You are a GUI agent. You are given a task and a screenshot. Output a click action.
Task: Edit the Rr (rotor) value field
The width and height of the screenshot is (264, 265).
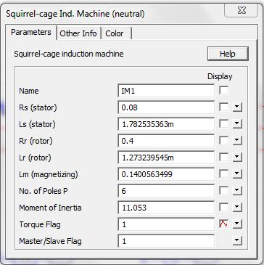coord(166,141)
